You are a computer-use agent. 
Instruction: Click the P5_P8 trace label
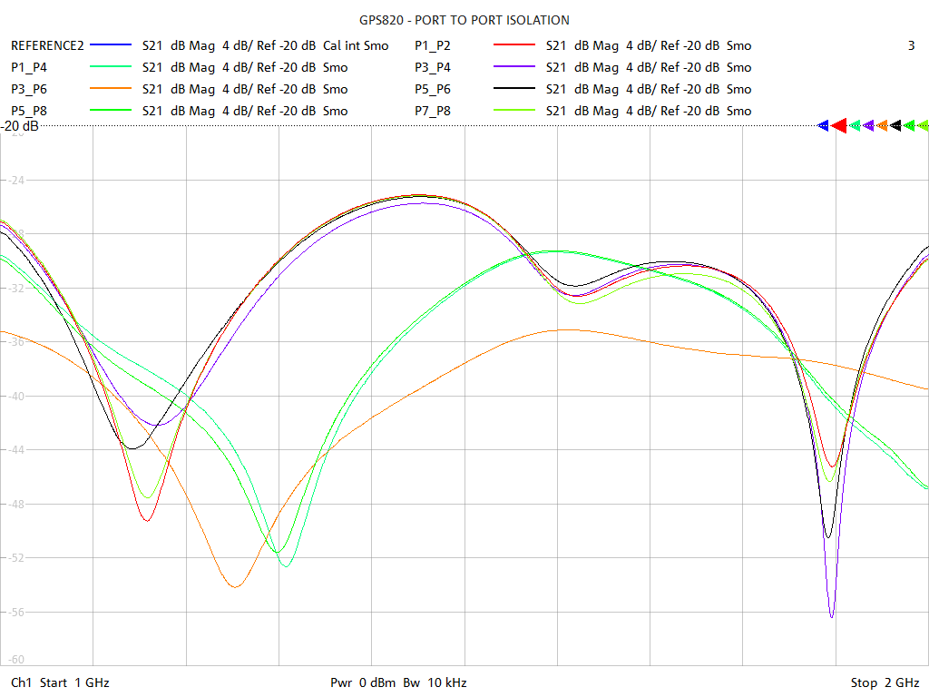click(x=29, y=111)
